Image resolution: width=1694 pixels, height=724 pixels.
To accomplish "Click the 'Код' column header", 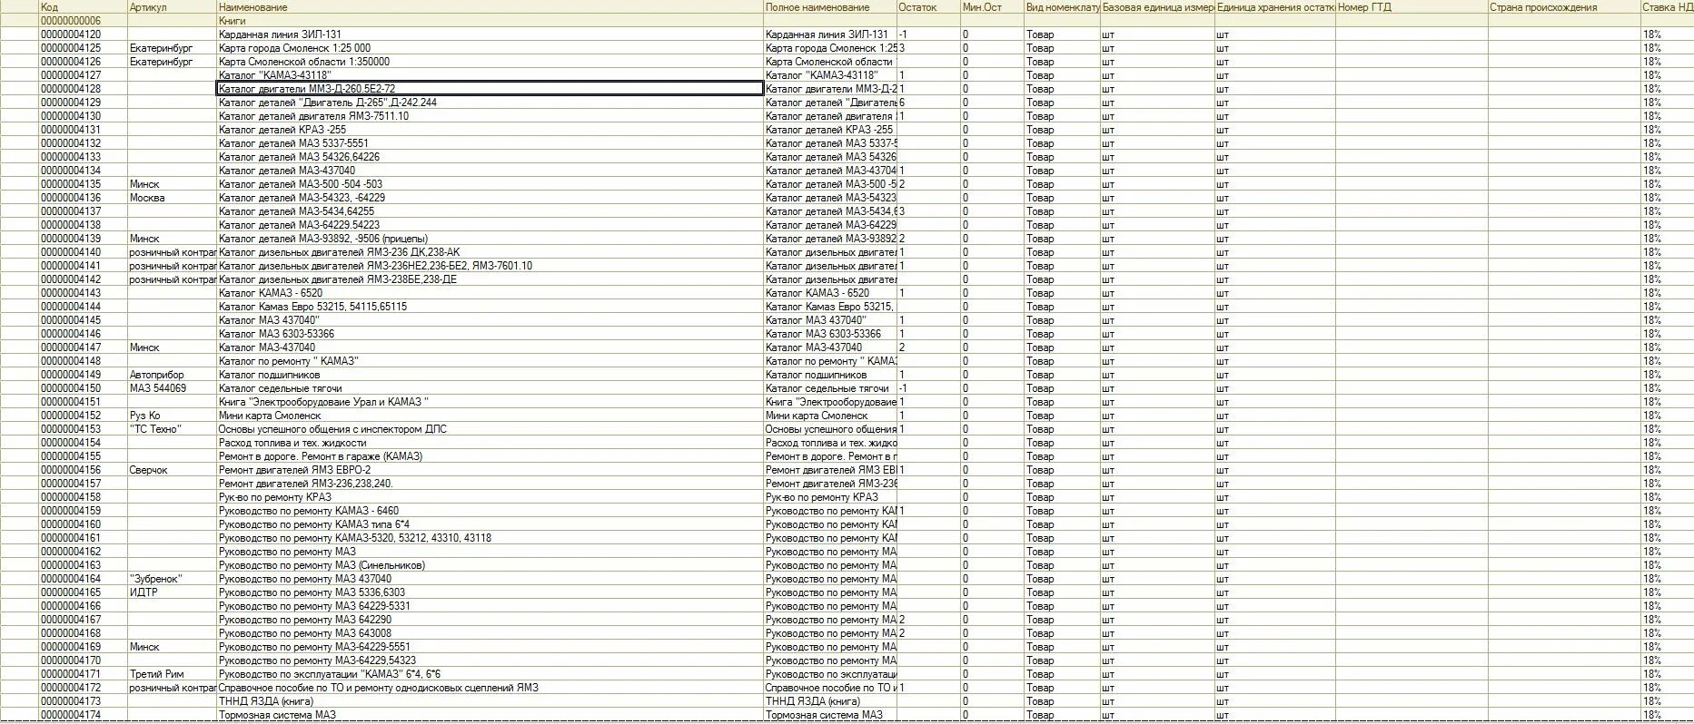I will pos(84,7).
